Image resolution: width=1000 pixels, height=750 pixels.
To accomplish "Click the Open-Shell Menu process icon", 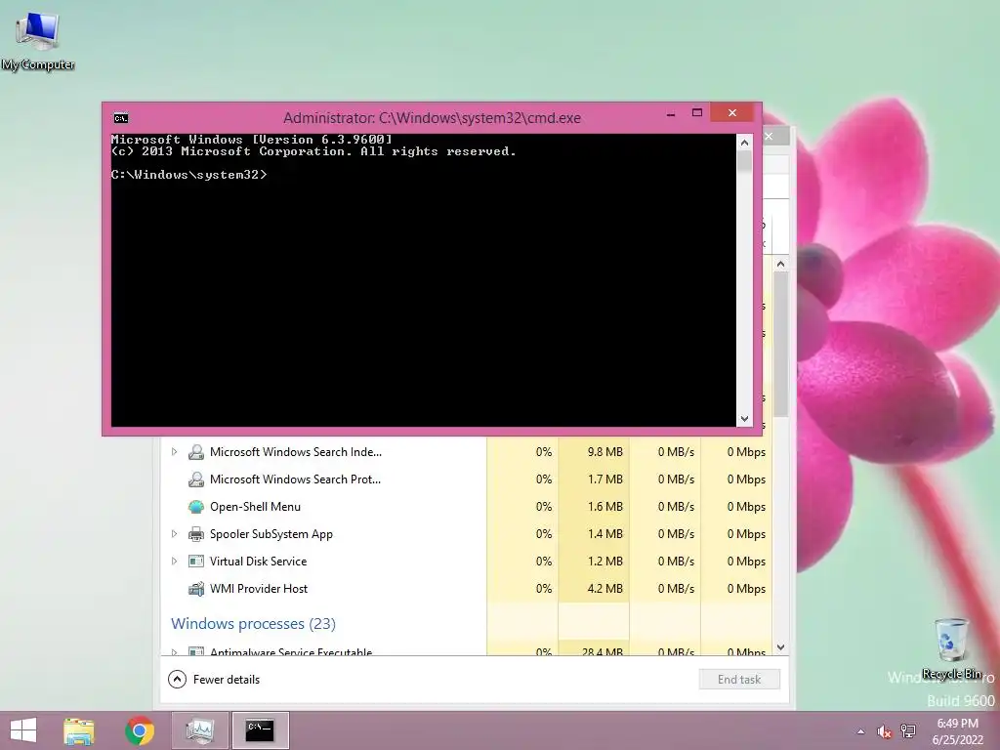I will coord(195,507).
